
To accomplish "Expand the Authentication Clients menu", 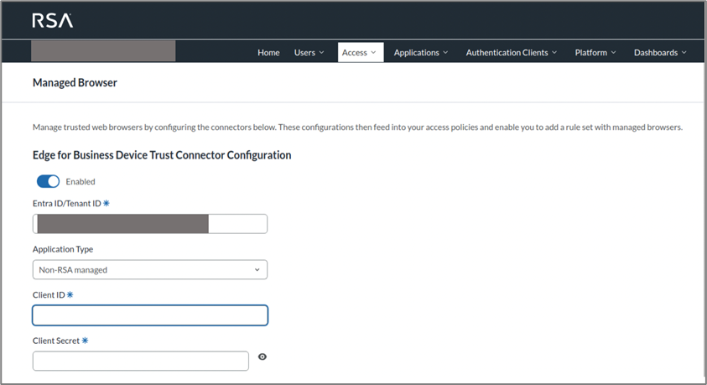I will pos(512,52).
